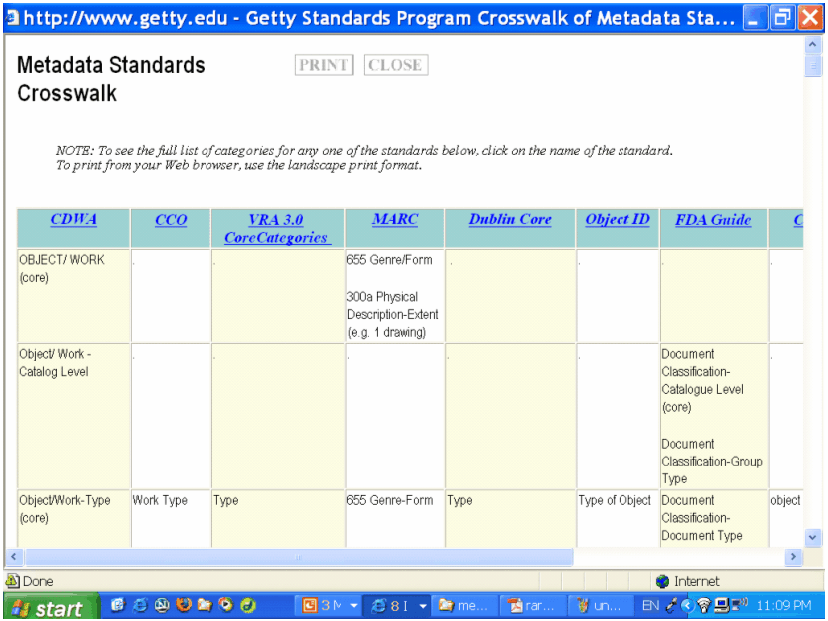This screenshot has width=828, height=621.
Task: Click the page icon in title bar
Action: pos(13,18)
